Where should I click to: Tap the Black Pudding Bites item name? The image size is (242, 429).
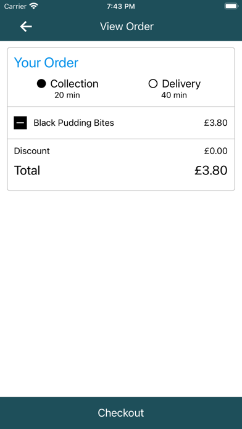(73, 123)
